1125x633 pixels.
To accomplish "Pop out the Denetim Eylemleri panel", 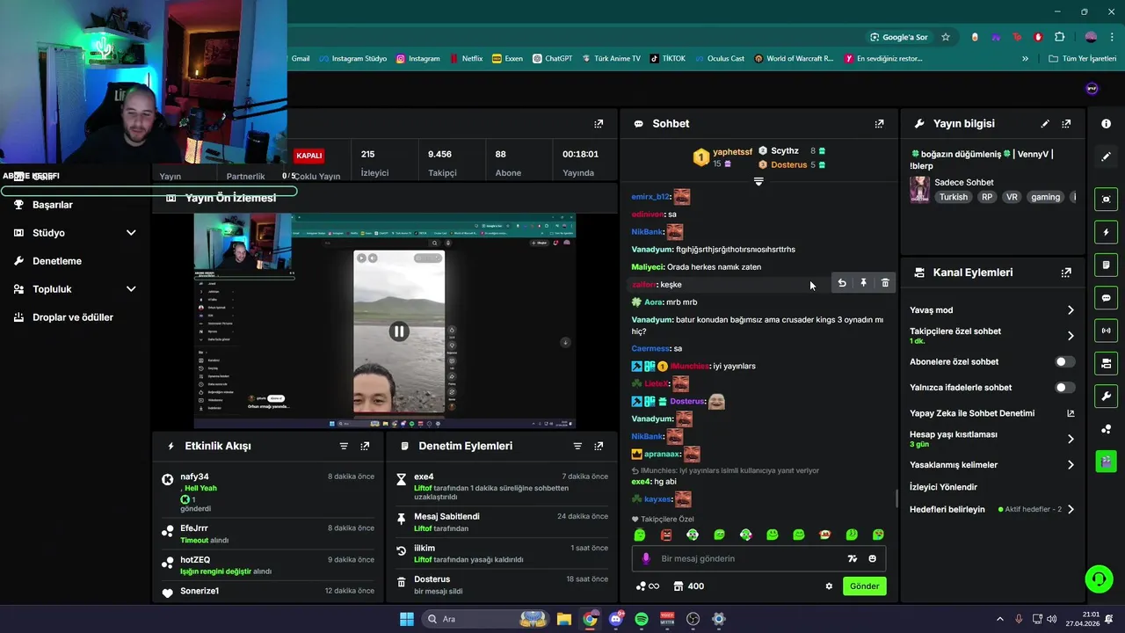I will click(x=599, y=446).
